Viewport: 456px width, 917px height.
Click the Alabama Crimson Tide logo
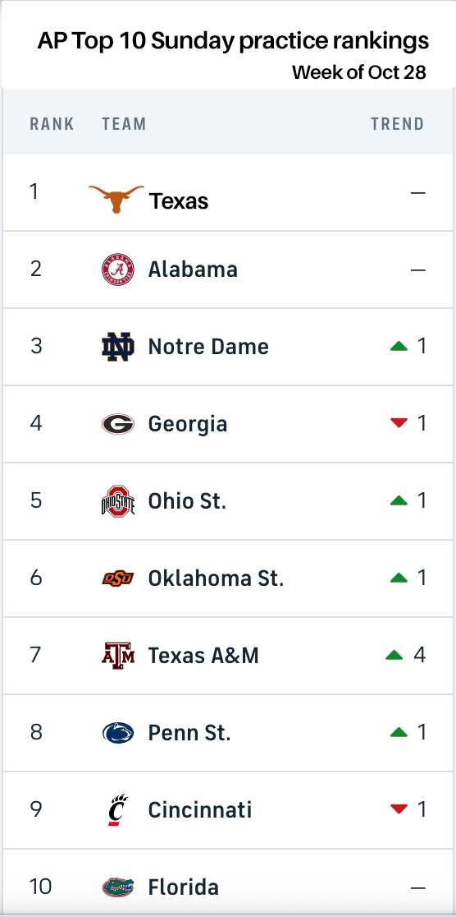pos(118,270)
